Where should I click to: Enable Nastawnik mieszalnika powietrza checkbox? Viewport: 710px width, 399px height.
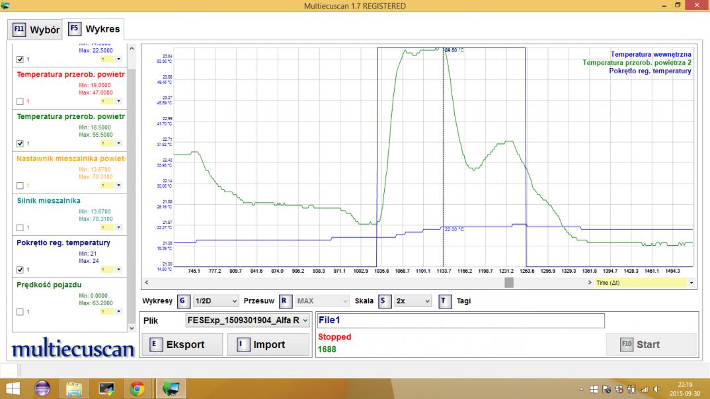pyautogui.click(x=20, y=186)
